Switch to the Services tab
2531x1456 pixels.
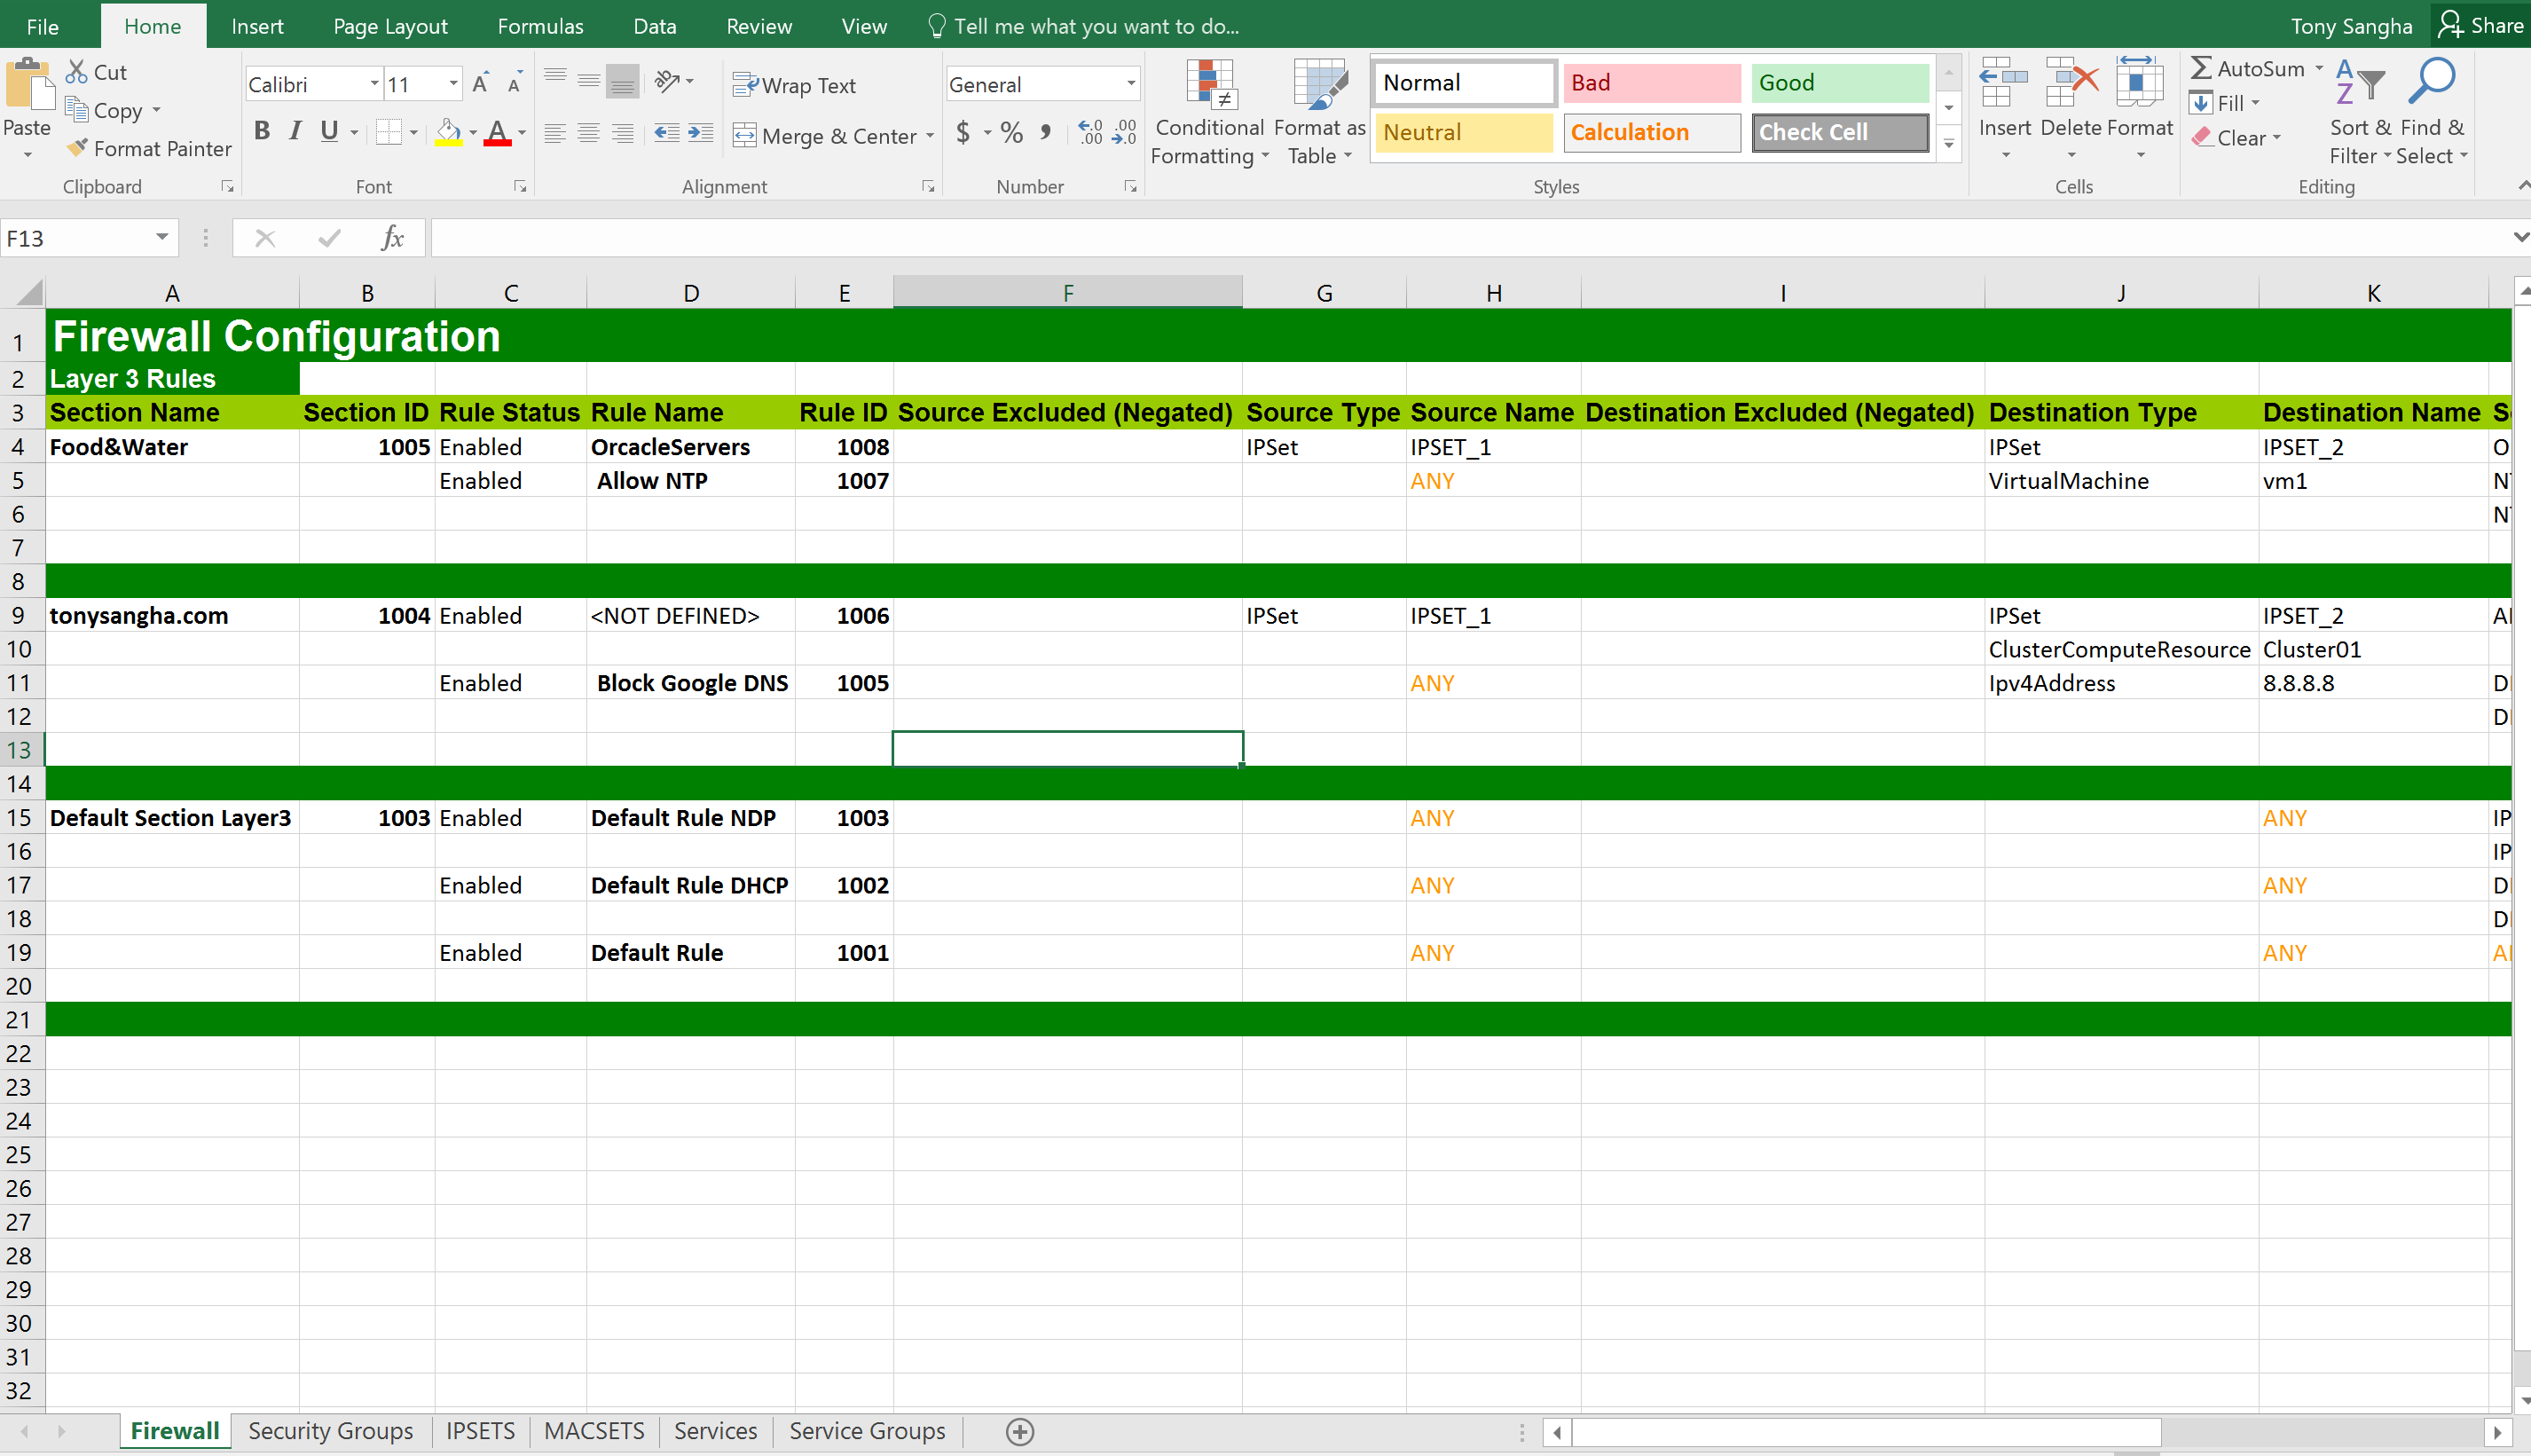[x=716, y=1432]
